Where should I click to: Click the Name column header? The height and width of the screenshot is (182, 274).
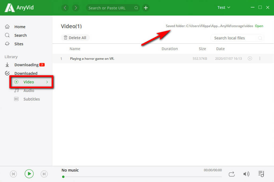pyautogui.click(x=75, y=49)
